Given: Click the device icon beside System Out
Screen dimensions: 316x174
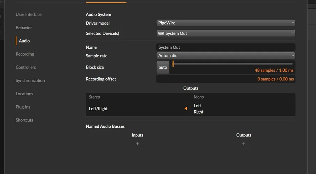Looking at the screenshot, I should coord(161,33).
